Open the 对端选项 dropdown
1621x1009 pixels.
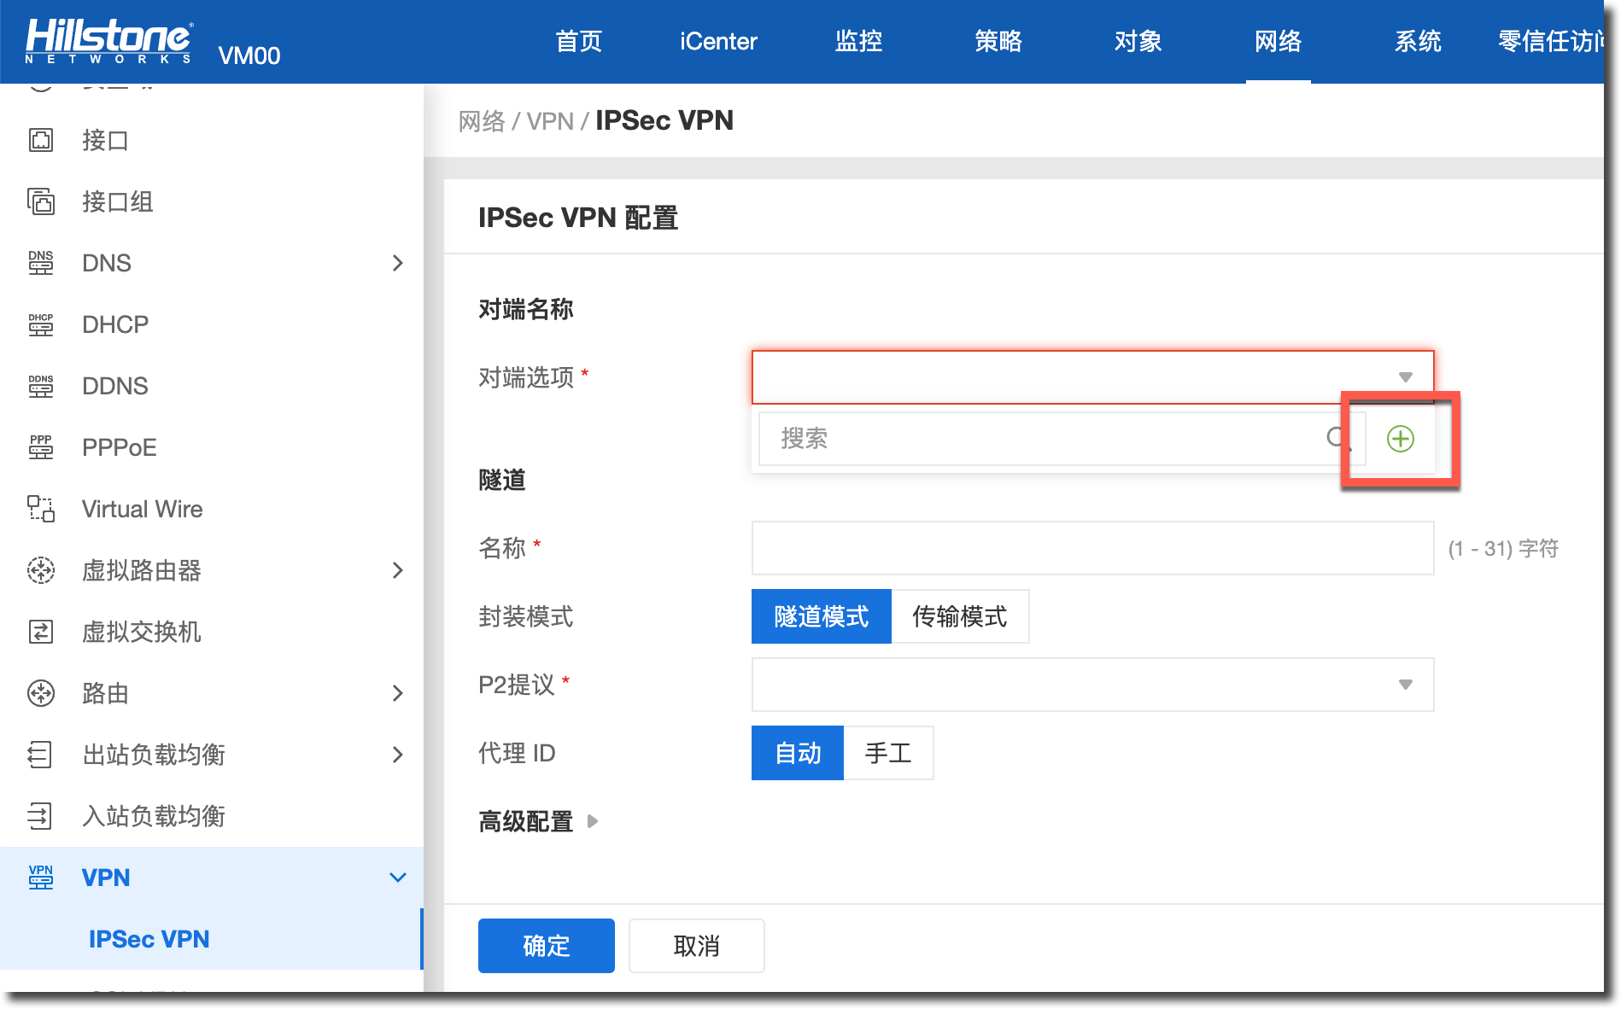pyautogui.click(x=1091, y=376)
